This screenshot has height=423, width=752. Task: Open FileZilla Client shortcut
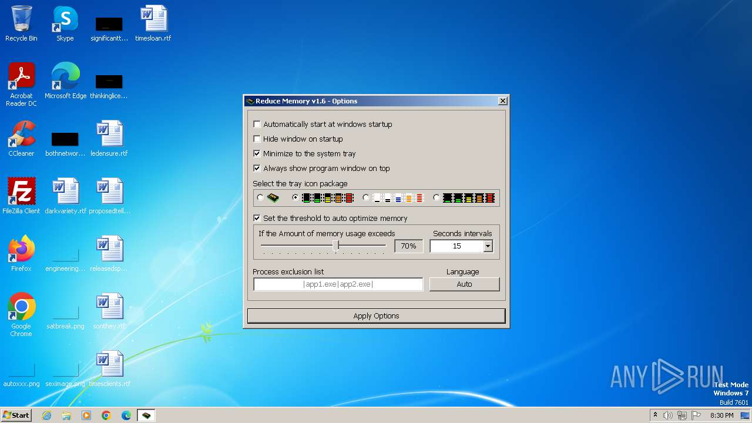coord(21,196)
